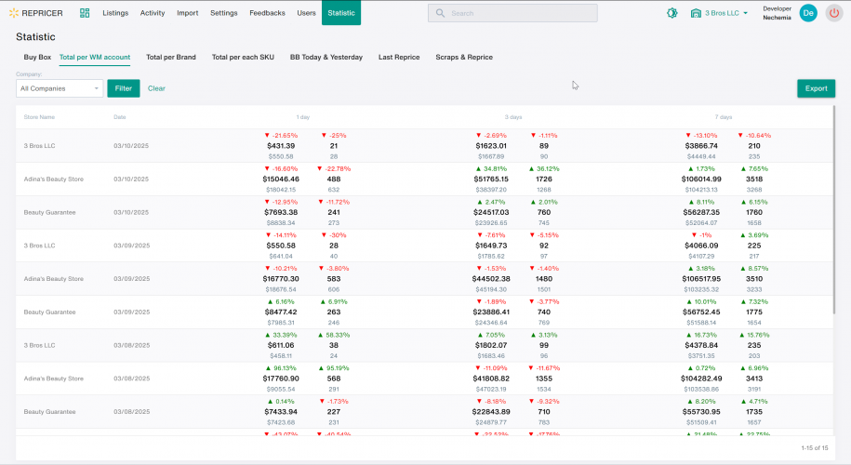Image resolution: width=851 pixels, height=465 pixels.
Task: Switch to Scraps & Reprice tab
Action: (464, 57)
